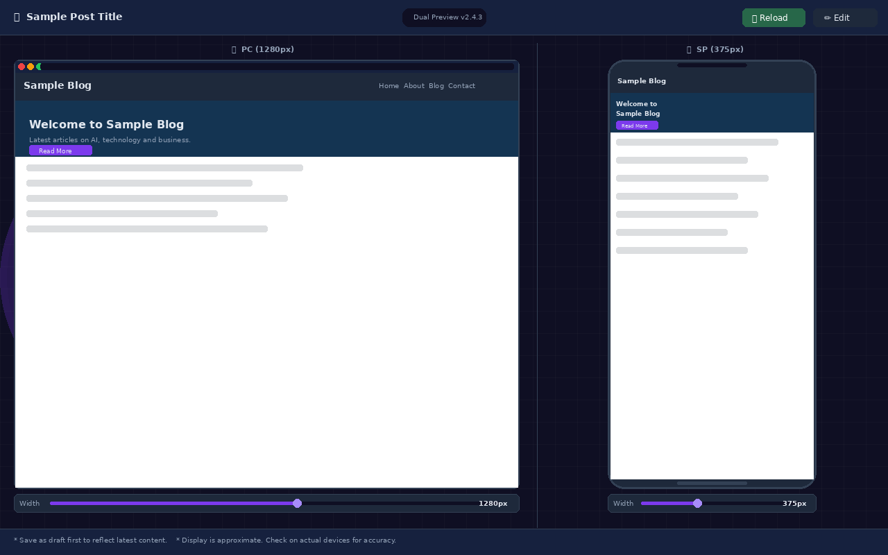This screenshot has height=555, width=888.
Task: Click the document icon before Sample Post Title
Action: [17, 17]
